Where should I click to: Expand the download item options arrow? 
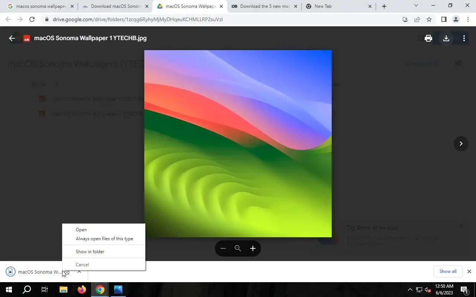(79, 272)
